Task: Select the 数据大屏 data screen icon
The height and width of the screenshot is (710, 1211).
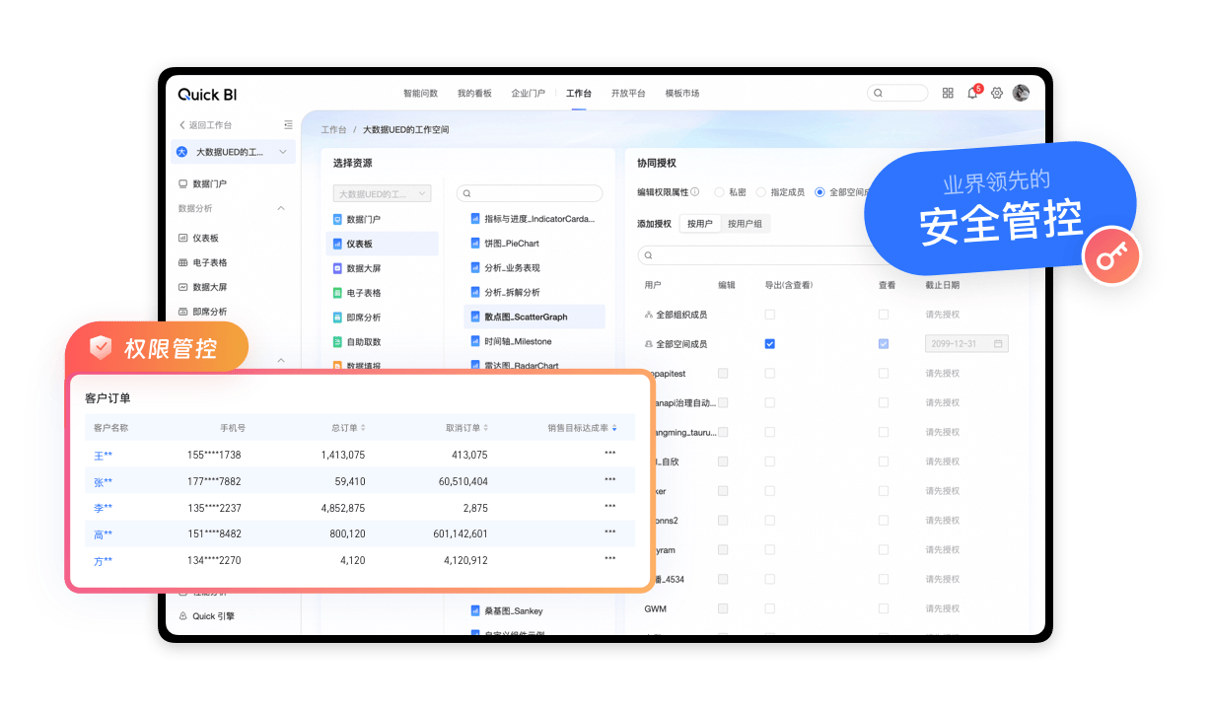Action: coord(337,267)
